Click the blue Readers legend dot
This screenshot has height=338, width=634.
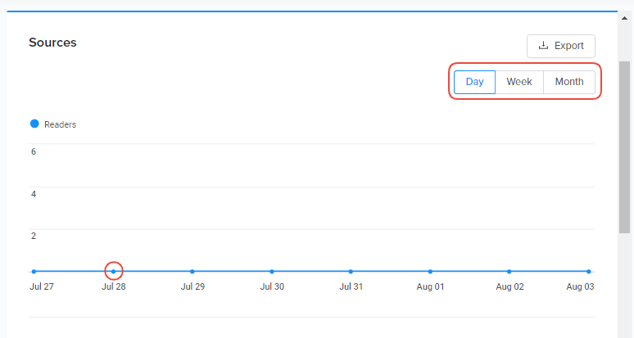point(34,124)
